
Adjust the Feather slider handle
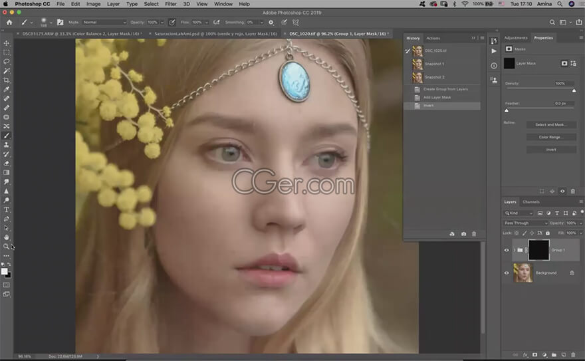[507, 110]
